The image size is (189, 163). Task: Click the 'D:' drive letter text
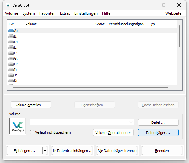[x=16, y=42]
